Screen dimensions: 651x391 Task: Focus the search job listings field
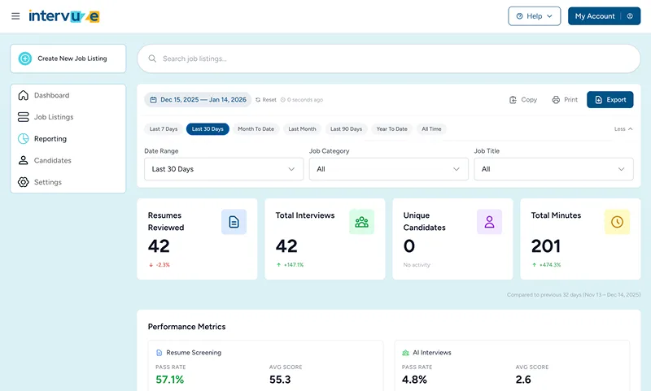point(391,59)
